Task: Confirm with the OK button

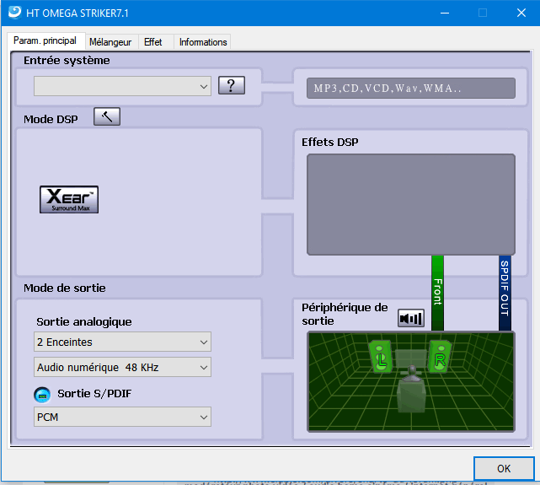Action: point(504,468)
